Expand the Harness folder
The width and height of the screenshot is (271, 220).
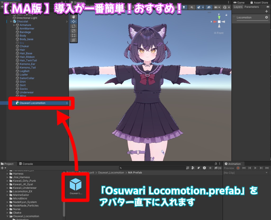coord(7,174)
